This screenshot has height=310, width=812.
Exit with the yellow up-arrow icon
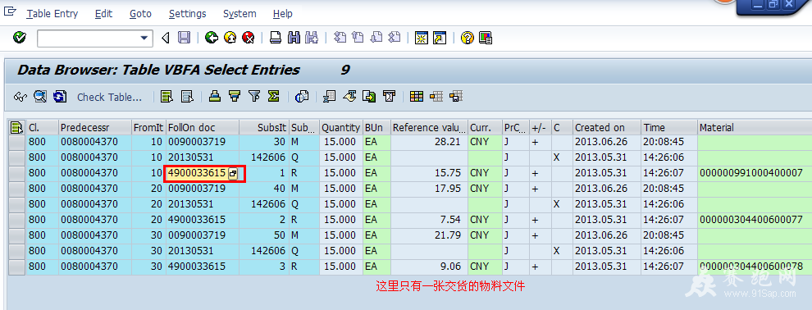tap(230, 38)
